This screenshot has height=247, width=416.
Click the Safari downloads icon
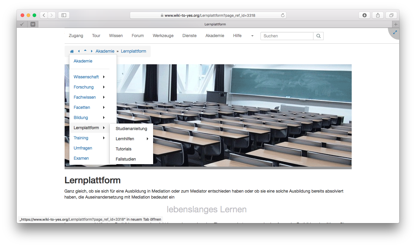[x=364, y=15]
